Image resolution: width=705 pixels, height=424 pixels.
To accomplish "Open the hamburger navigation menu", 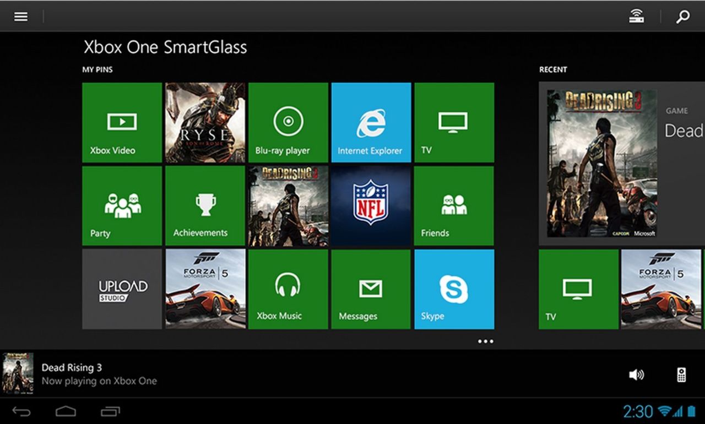I will point(21,17).
